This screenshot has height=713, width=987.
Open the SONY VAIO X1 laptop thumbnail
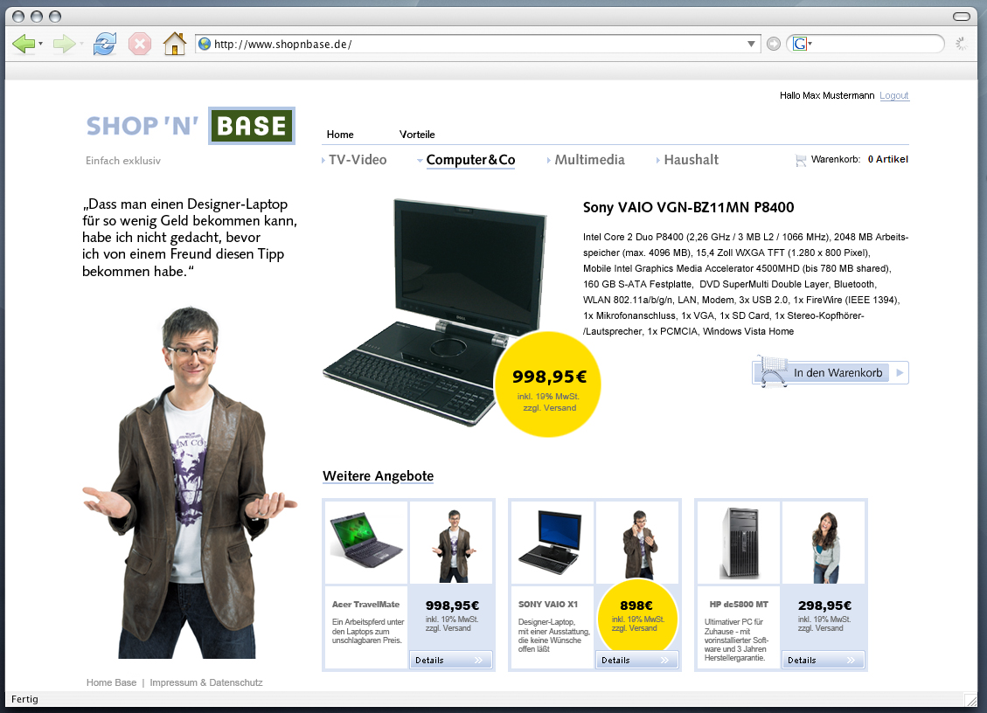[x=553, y=543]
